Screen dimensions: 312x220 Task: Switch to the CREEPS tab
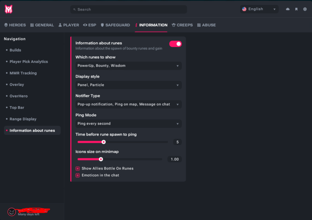coord(182,25)
